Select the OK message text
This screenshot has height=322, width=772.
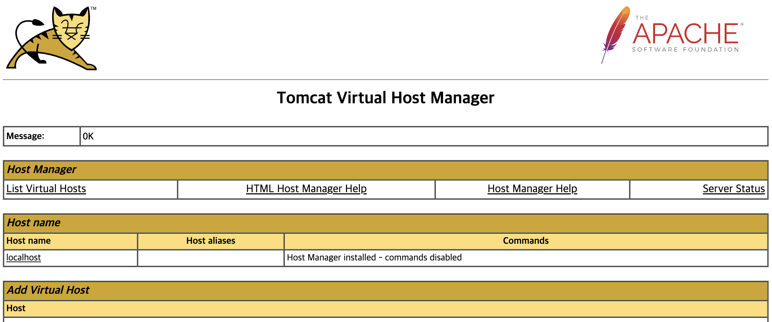pyautogui.click(x=88, y=136)
